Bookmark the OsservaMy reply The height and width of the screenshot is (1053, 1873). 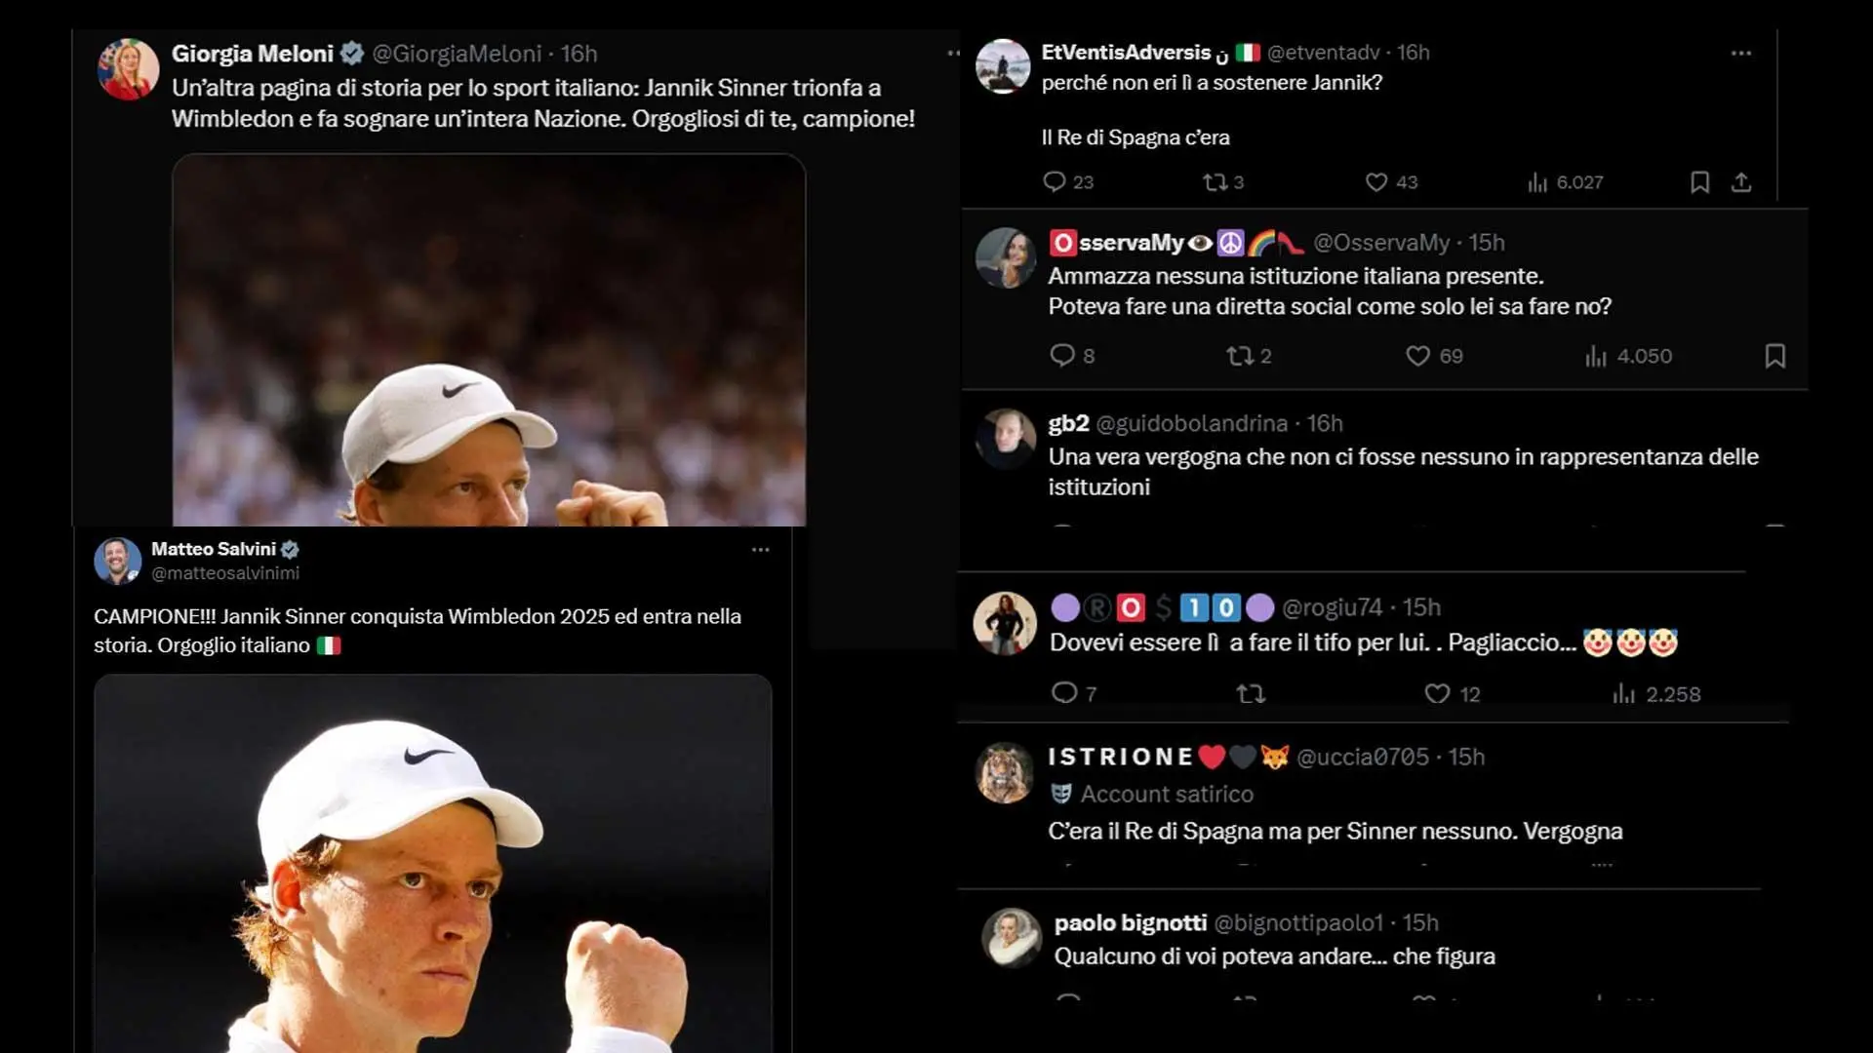1774,356
